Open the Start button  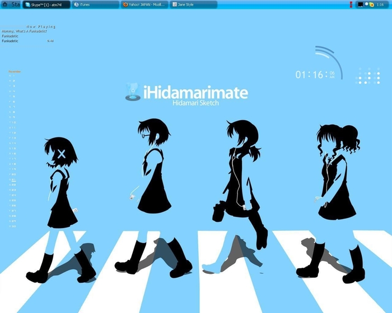tap(16, 4)
